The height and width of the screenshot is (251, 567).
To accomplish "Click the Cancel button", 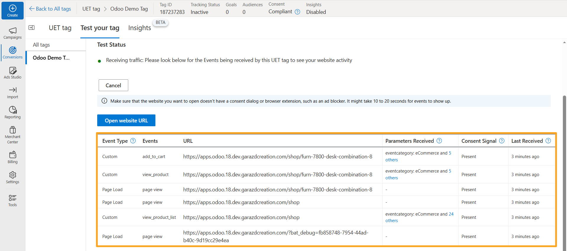I will coord(113,85).
